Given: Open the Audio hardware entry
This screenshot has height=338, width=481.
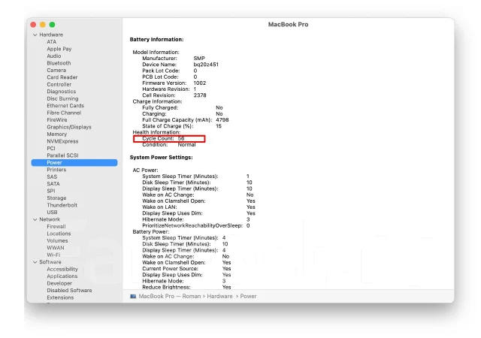Looking at the screenshot, I should coord(54,56).
